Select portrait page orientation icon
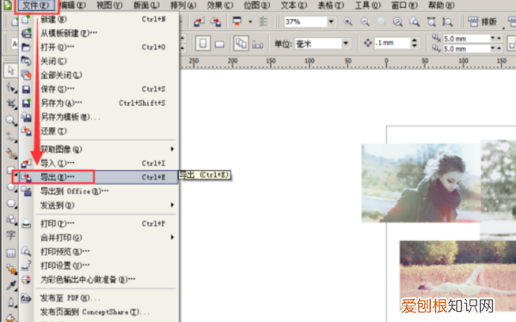The image size is (516, 322). (x=203, y=44)
